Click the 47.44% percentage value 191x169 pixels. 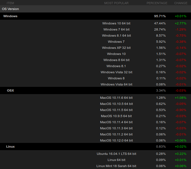(160, 23)
